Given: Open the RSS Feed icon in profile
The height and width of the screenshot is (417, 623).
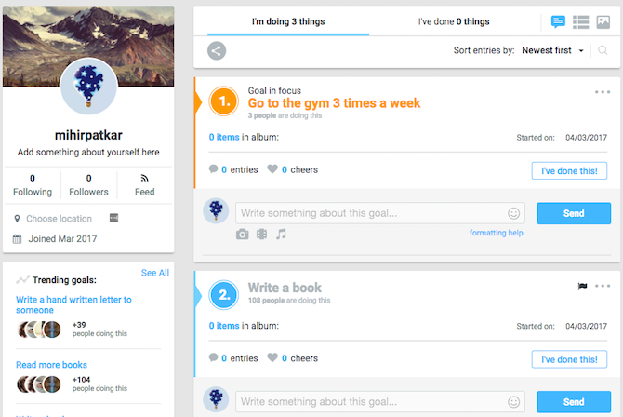Looking at the screenshot, I should click(145, 178).
